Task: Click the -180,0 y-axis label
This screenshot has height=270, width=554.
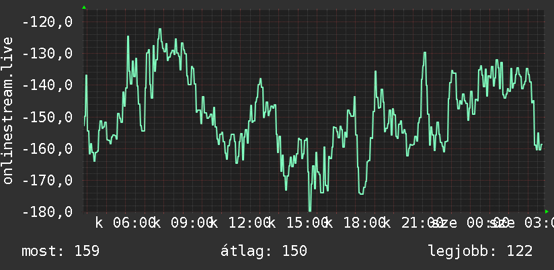Action: click(x=47, y=212)
